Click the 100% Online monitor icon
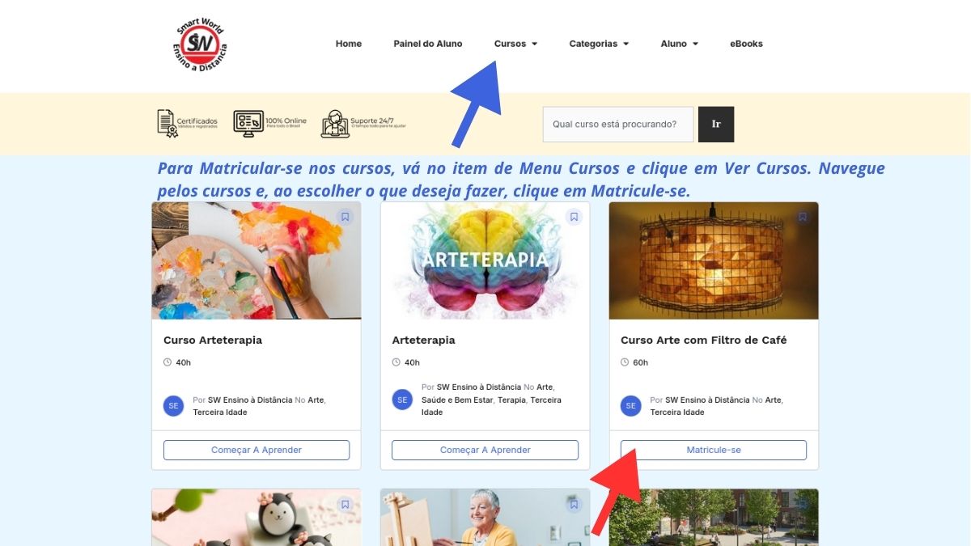The height and width of the screenshot is (546, 971). pos(248,124)
